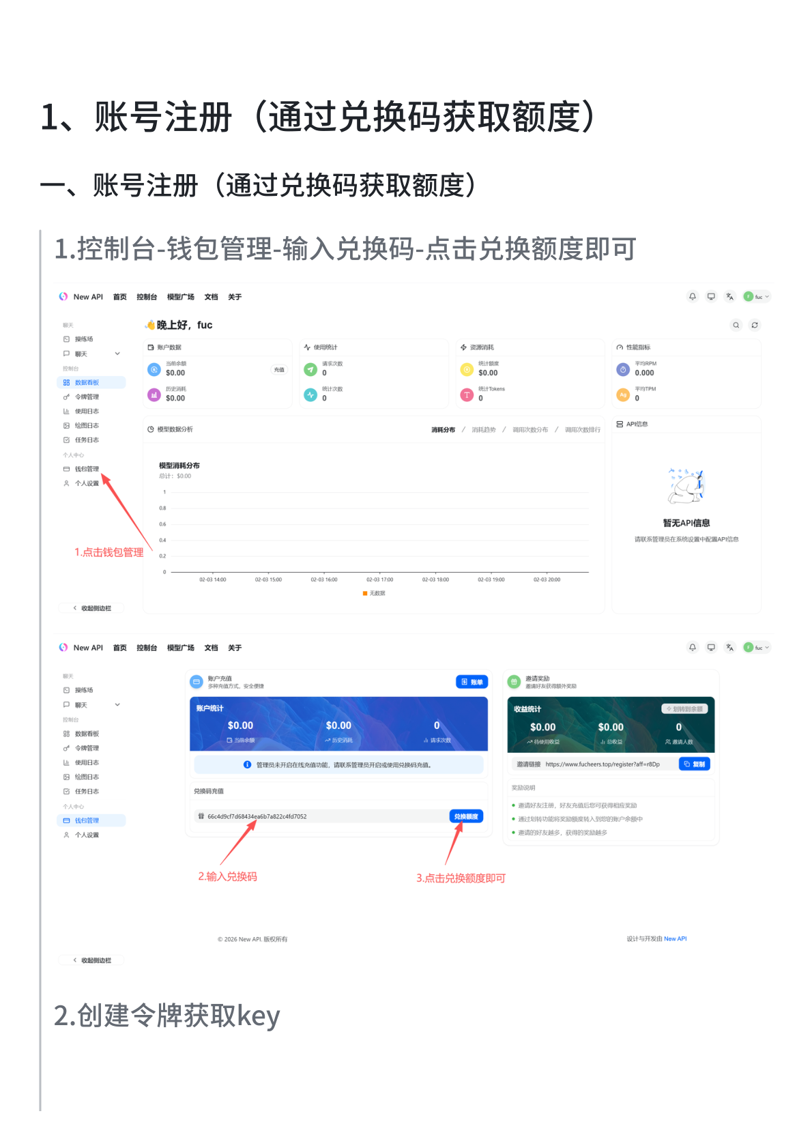Viewport: 812px width, 1148px height.
Task: Click the info icon in the 管理员未开启在线充值 notice
Action: click(247, 764)
